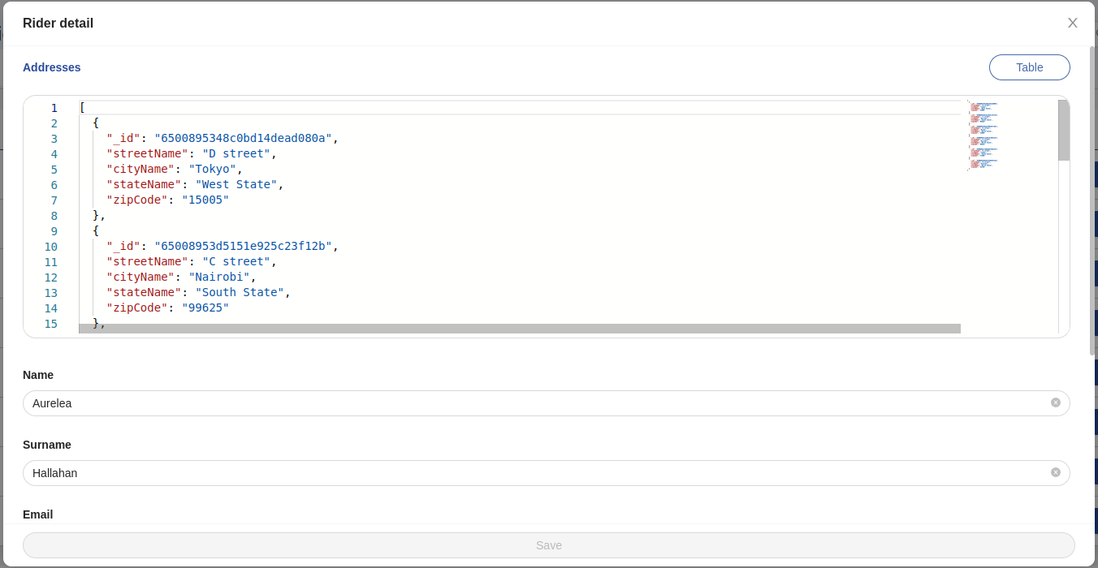Dismiss the Rider detail dialog with the X
1098x568 pixels.
pyautogui.click(x=1072, y=23)
